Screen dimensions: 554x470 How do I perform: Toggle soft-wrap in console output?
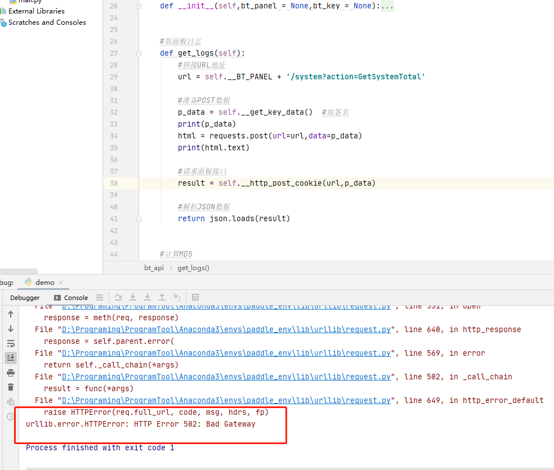[11, 343]
